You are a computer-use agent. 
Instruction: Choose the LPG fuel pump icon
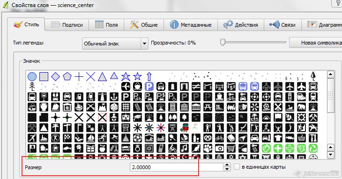(90, 97)
